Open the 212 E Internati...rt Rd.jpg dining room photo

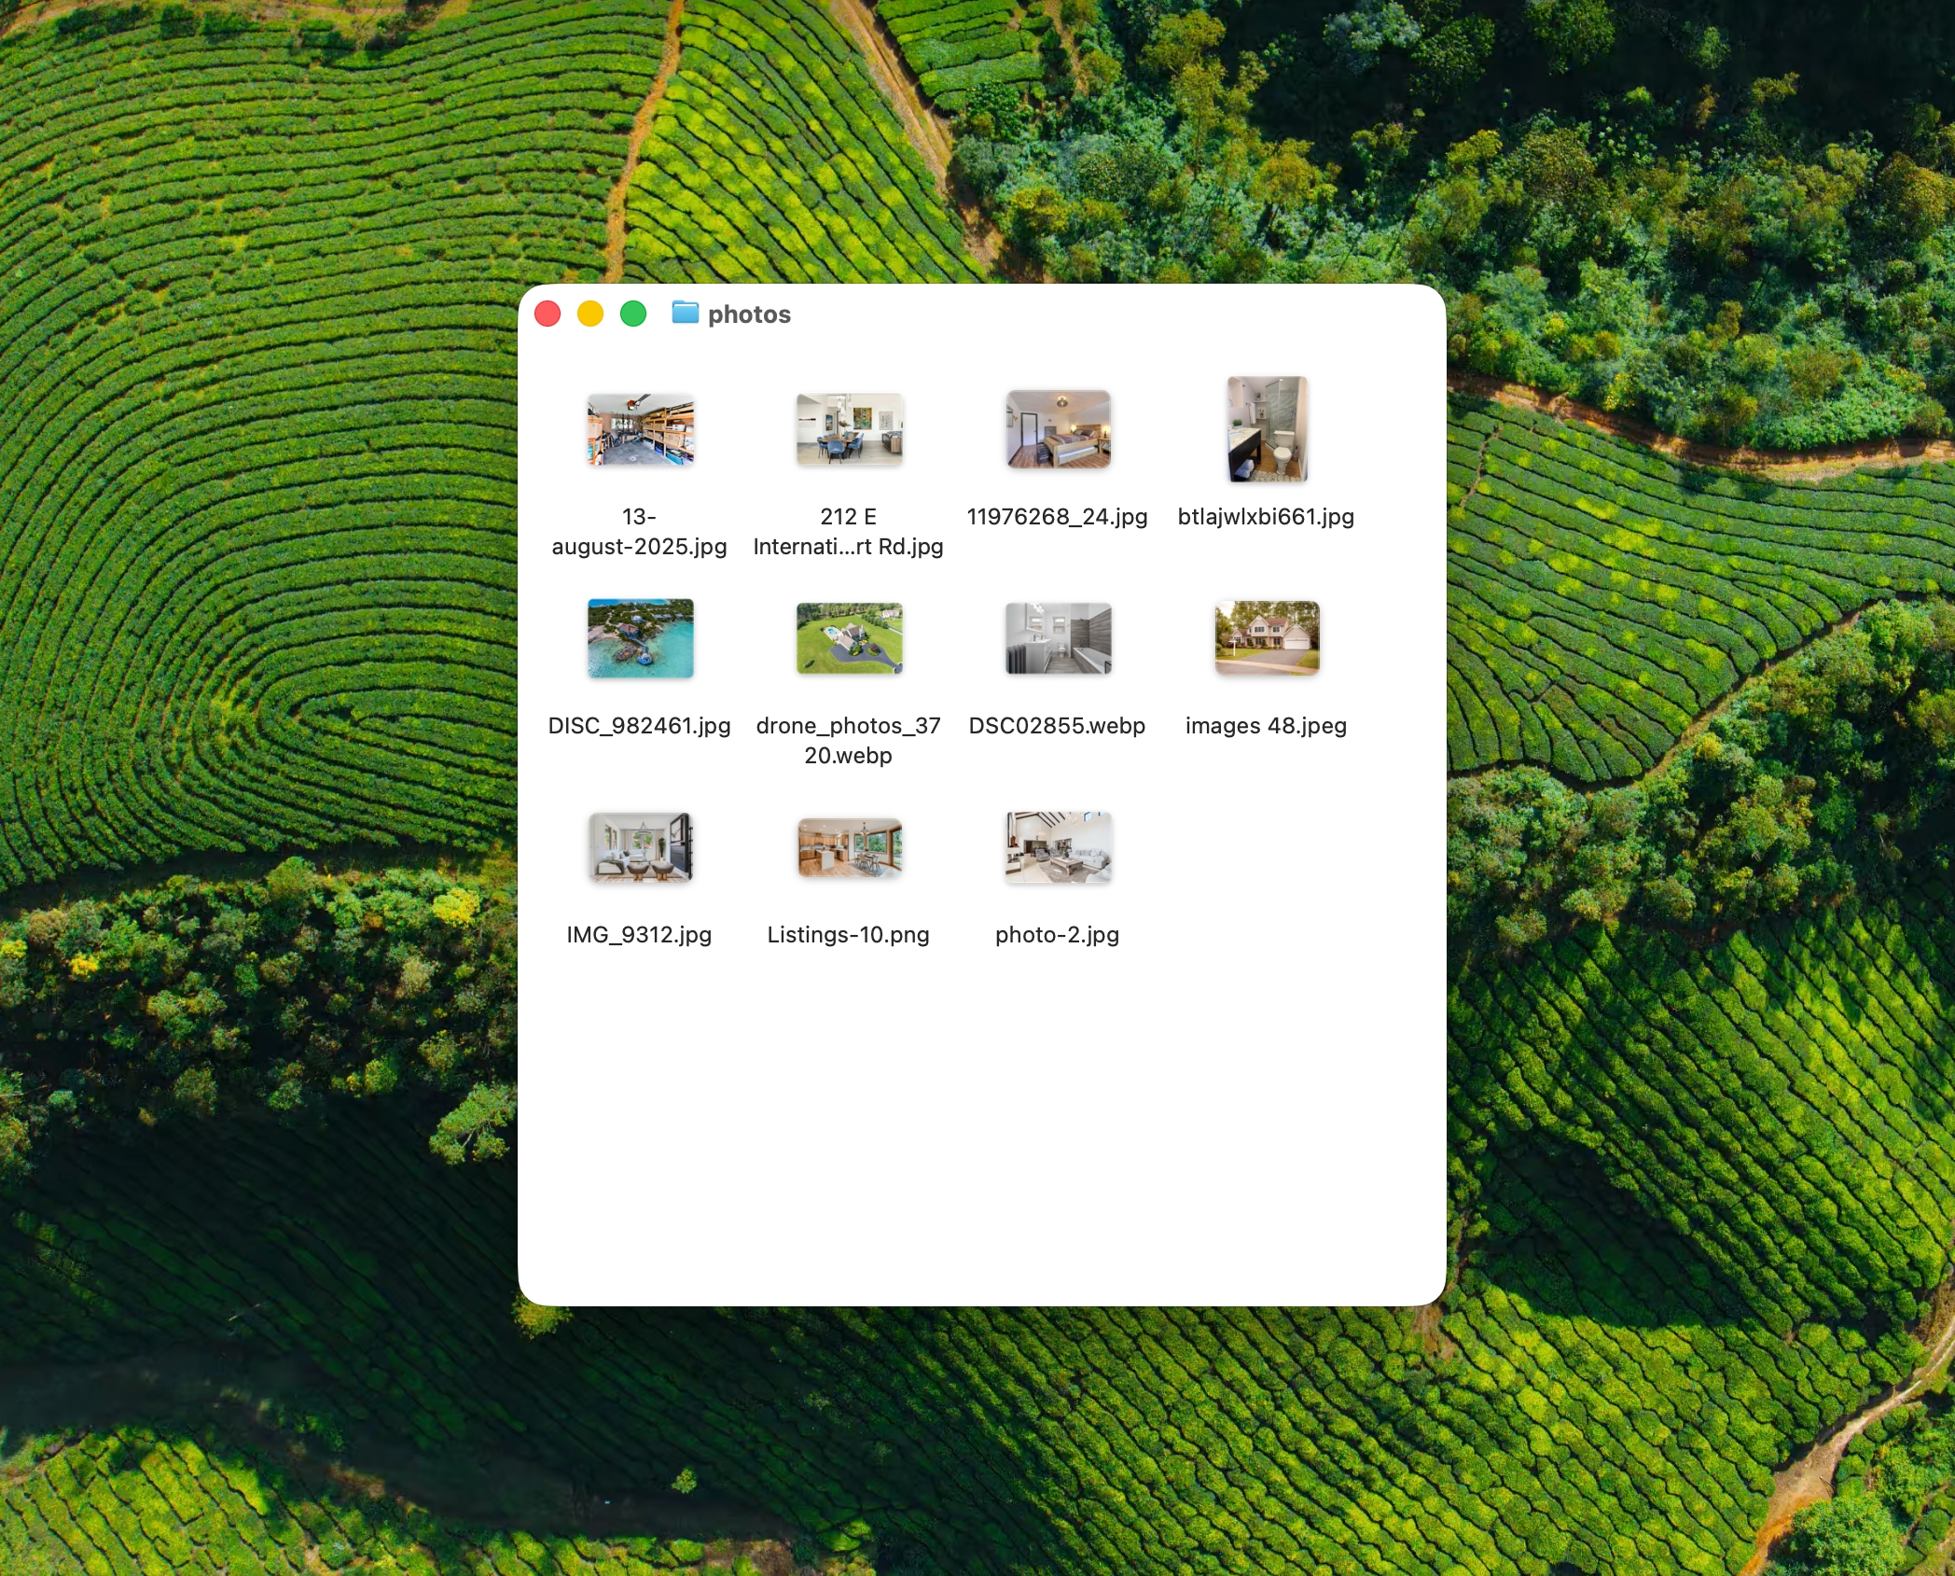[849, 430]
